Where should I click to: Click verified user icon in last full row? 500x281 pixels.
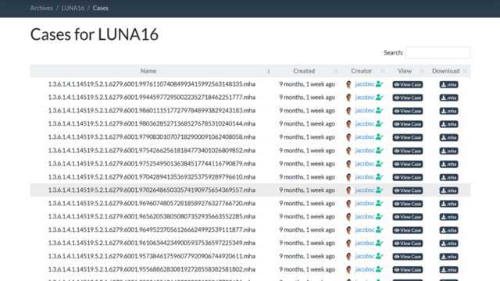pos(379,269)
